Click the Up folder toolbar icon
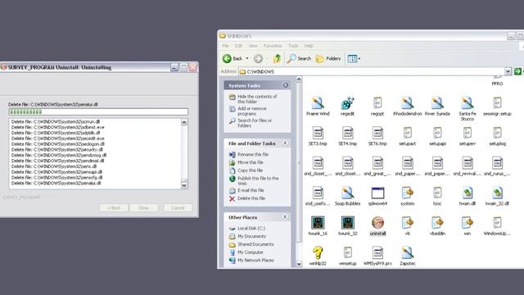 pos(277,58)
